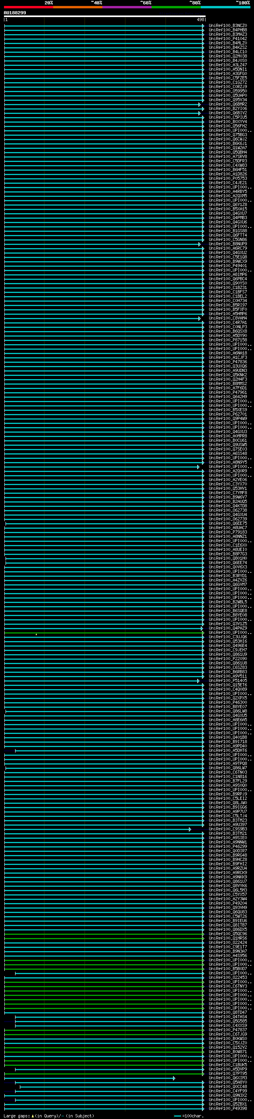Image resolution: width=254 pixels, height=1119 pixels.
Task: Select the UniRef100_A9V511 label
Action: click(x=227, y=676)
